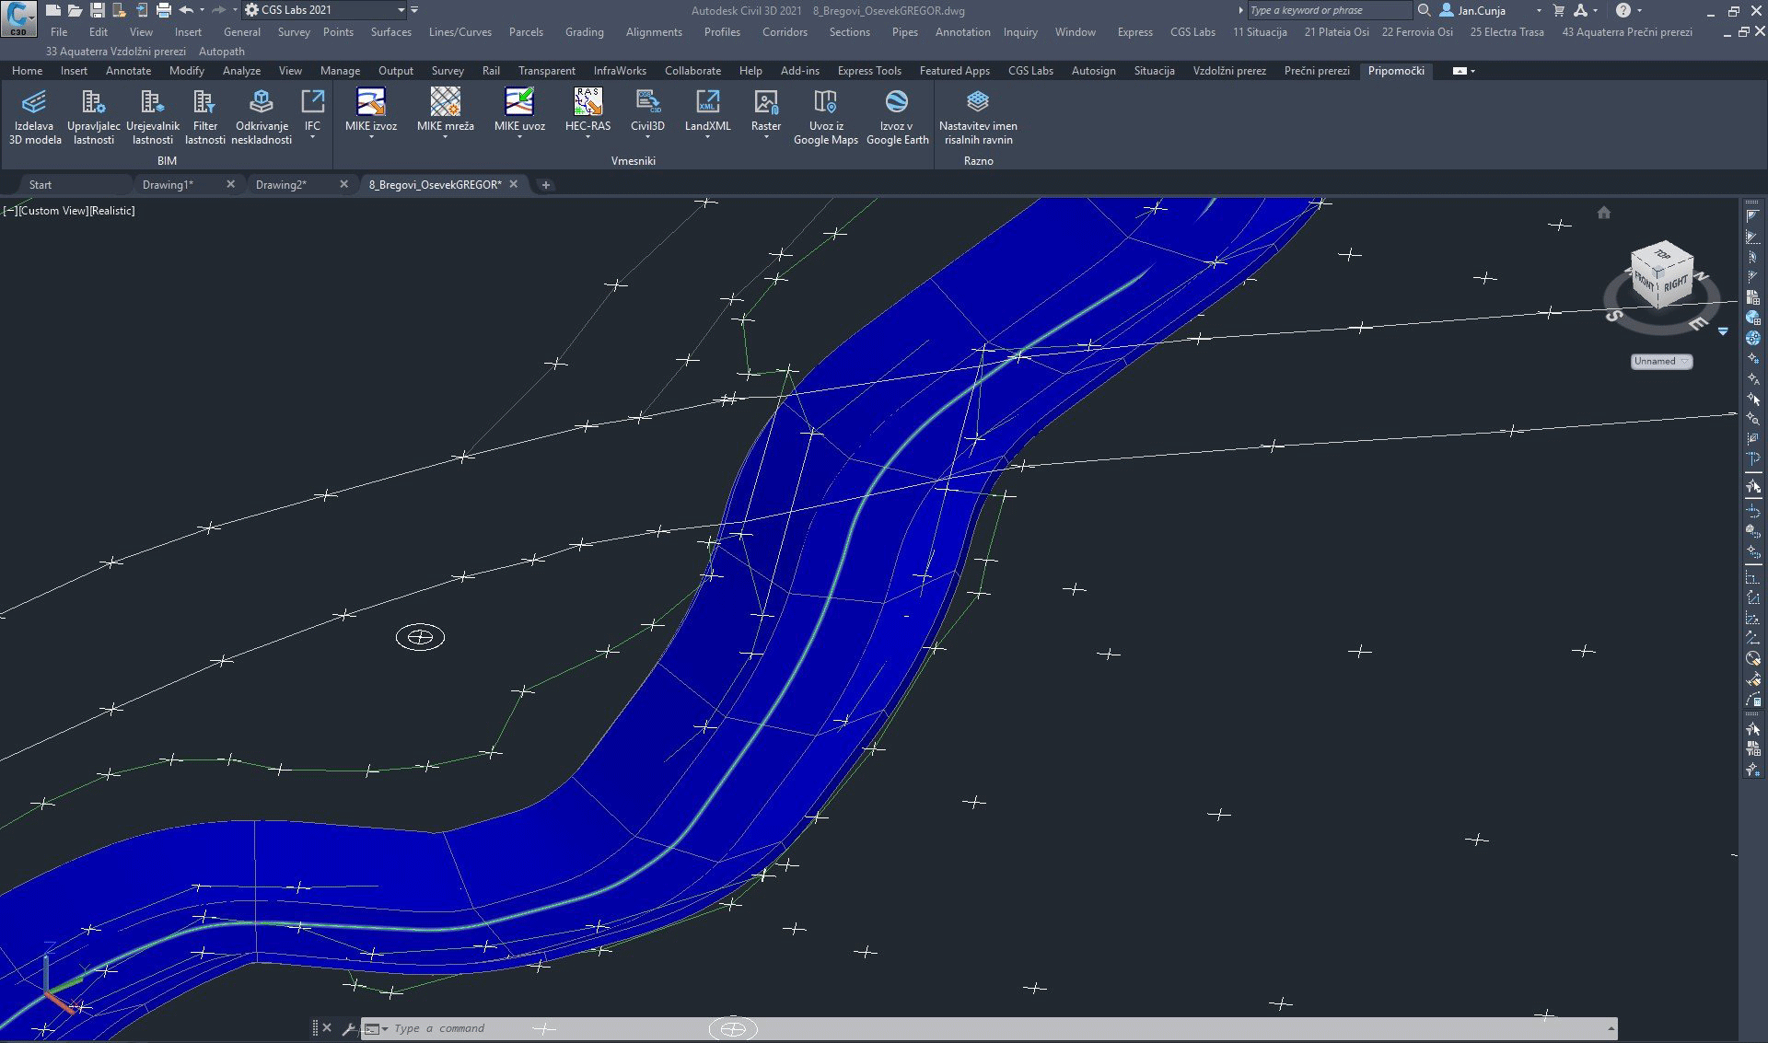1768x1043 pixels.
Task: Click the LandXML icon
Action: point(707,103)
